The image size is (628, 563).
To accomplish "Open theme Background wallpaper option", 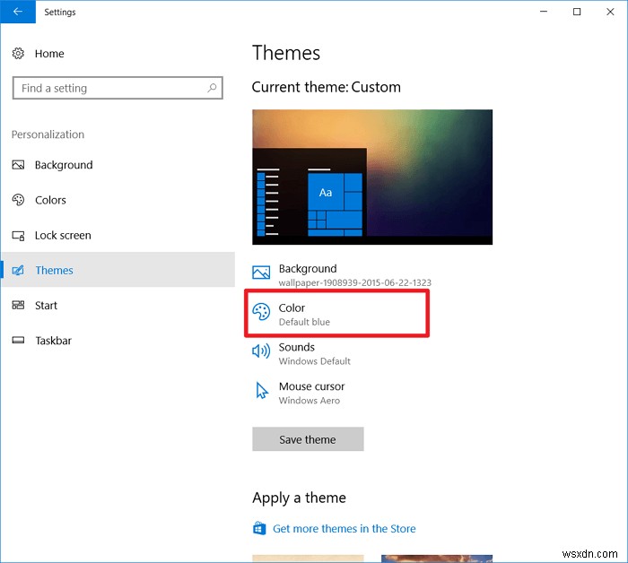I will coord(342,274).
